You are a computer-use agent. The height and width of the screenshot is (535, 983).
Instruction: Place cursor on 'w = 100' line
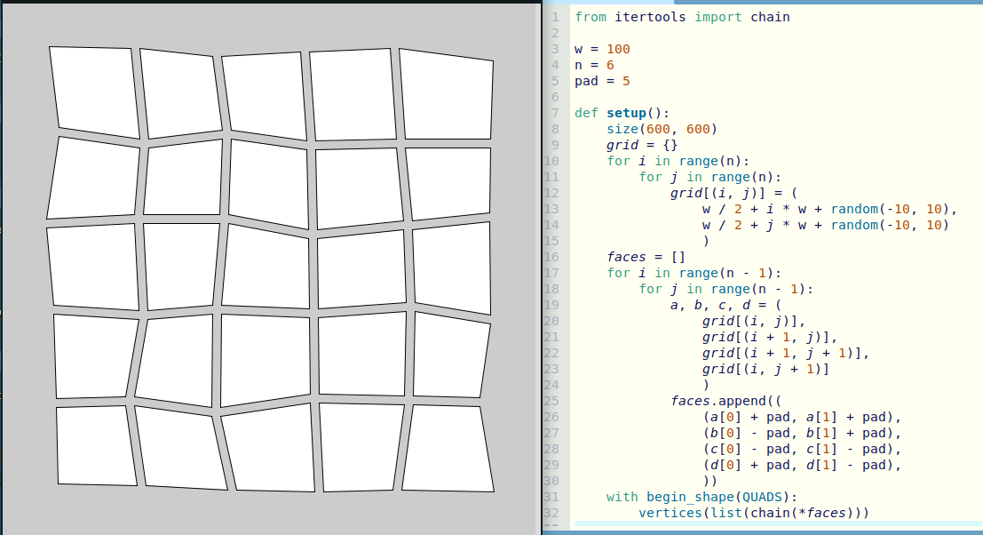pyautogui.click(x=602, y=49)
